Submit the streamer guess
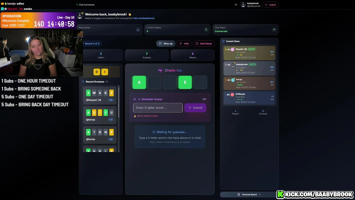This screenshot has height=200, width=355. (x=195, y=108)
